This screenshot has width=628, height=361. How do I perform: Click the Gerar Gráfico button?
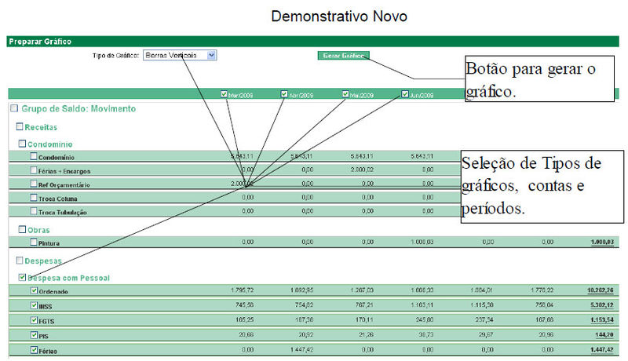point(343,56)
